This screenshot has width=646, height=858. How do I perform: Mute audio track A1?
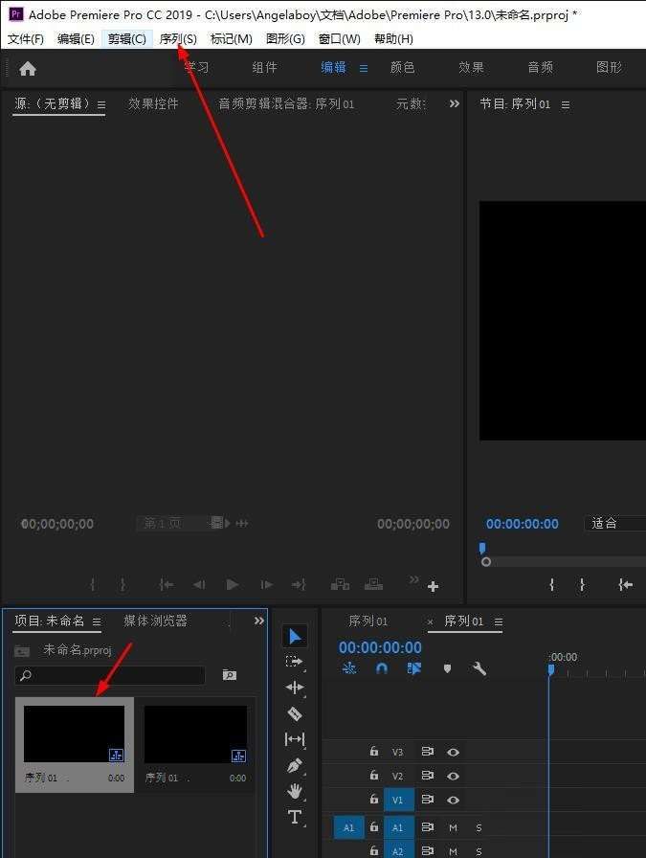[x=453, y=827]
